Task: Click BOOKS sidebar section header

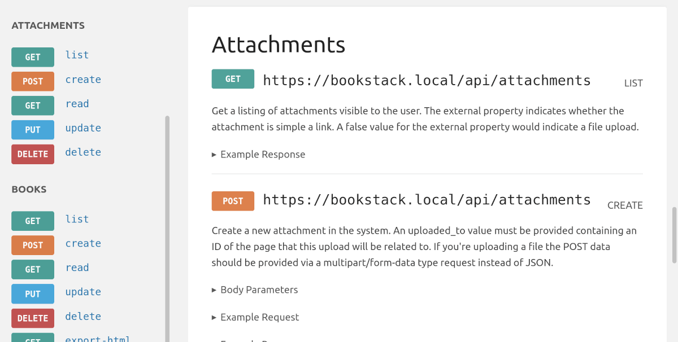Action: 29,189
